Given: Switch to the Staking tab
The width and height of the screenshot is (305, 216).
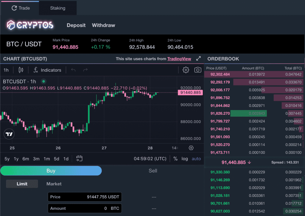Looking at the screenshot, I should point(57,8).
